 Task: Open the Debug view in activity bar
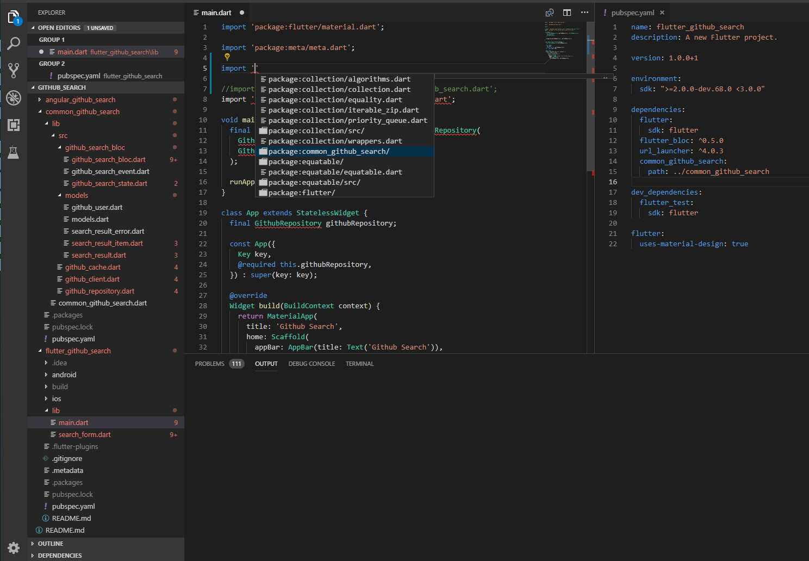tap(14, 98)
